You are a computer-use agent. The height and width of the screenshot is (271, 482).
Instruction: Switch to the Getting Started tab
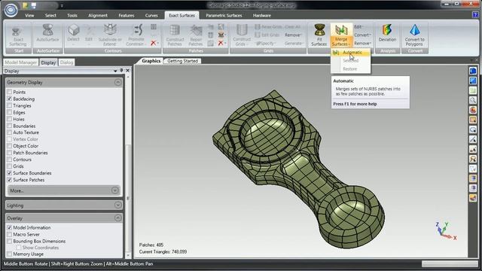[x=182, y=61]
